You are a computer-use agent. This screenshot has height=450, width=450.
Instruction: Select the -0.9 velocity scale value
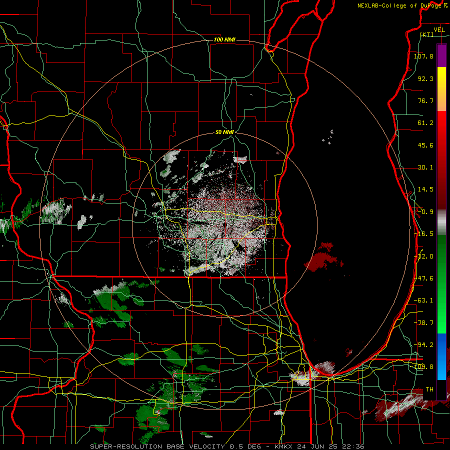[425, 212]
